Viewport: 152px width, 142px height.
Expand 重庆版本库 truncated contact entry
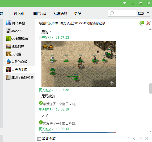[x=19, y=70]
